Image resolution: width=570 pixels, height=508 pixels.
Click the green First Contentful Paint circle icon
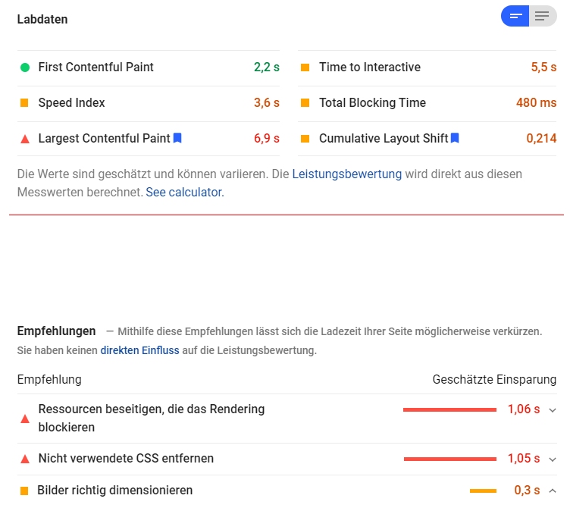coord(25,67)
